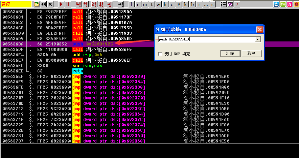Open the Log window via 'l' button
The height and width of the screenshot is (158, 299).
tap(131, 4)
